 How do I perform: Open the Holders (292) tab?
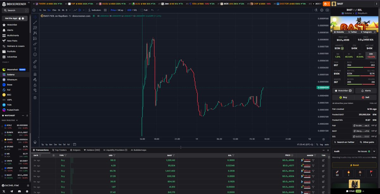pos(92,150)
